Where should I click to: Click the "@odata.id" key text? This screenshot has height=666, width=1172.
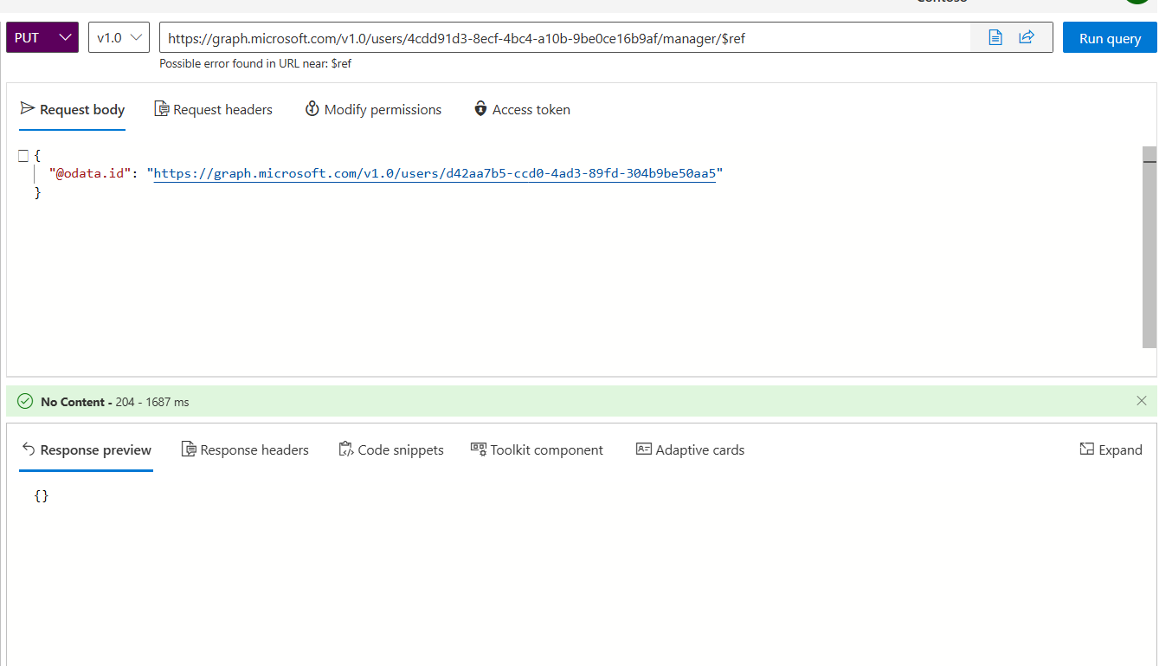coord(90,173)
